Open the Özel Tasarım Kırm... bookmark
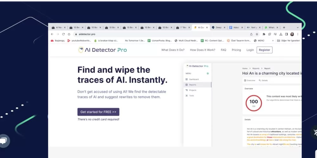The width and height of the screenshot is (317, 158). (x=239, y=40)
